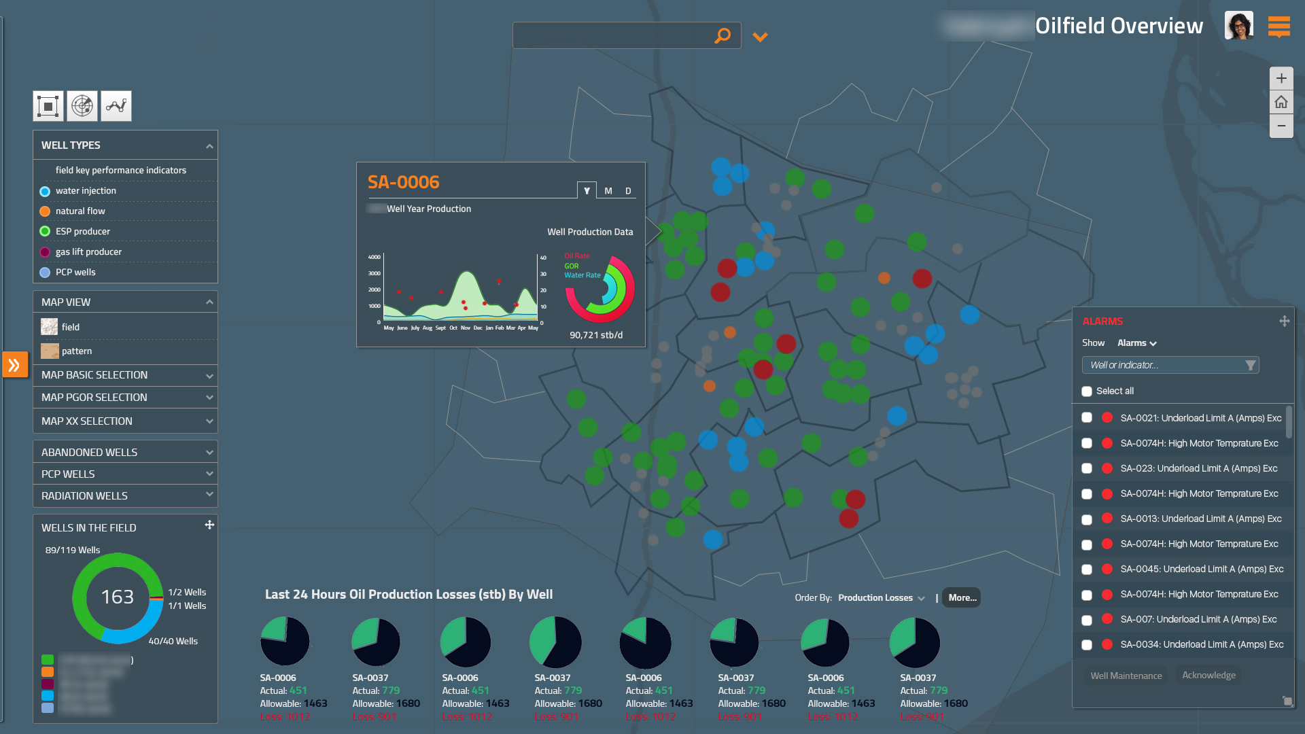Click the Acknowledge button
Screen dimensions: 1305x734
(1208, 675)
